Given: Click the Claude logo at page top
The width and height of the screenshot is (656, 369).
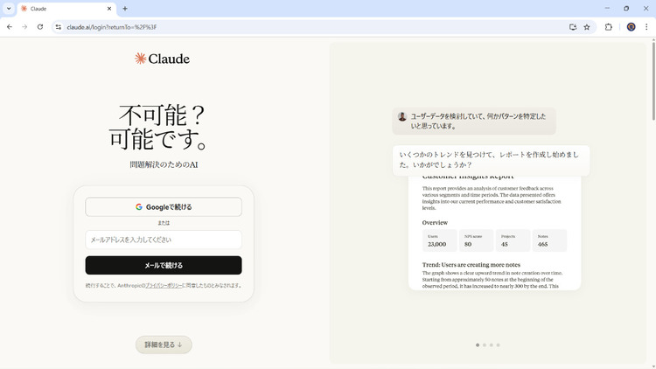Looking at the screenshot, I should click(163, 59).
